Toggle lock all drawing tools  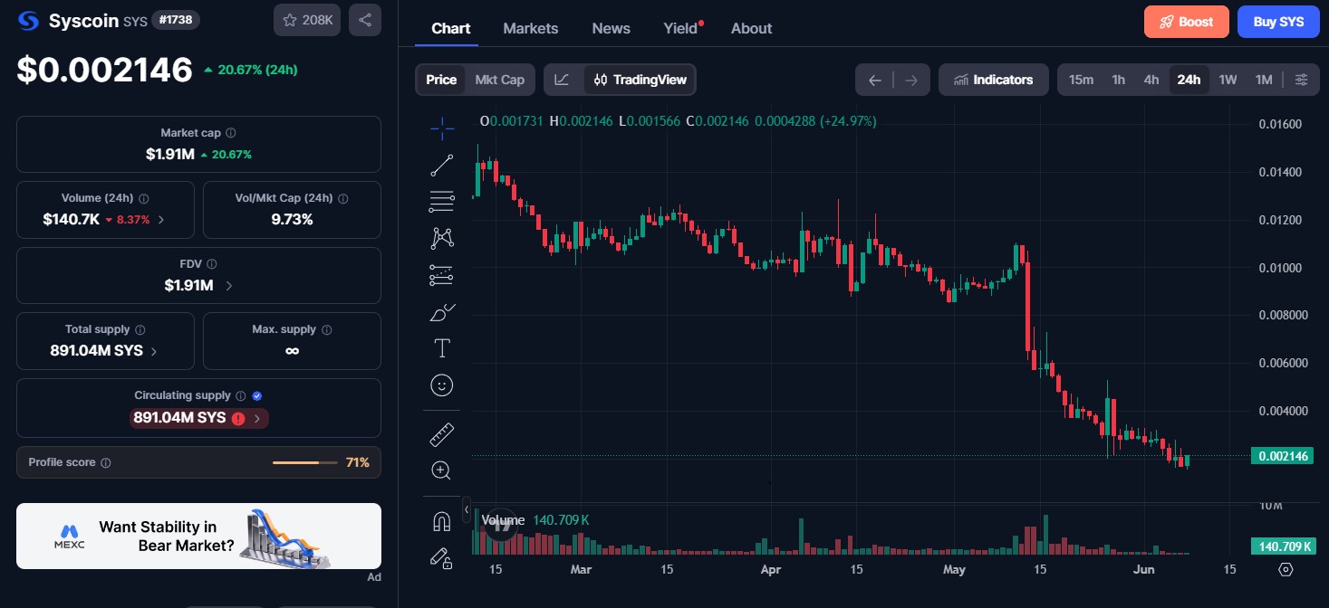442,558
